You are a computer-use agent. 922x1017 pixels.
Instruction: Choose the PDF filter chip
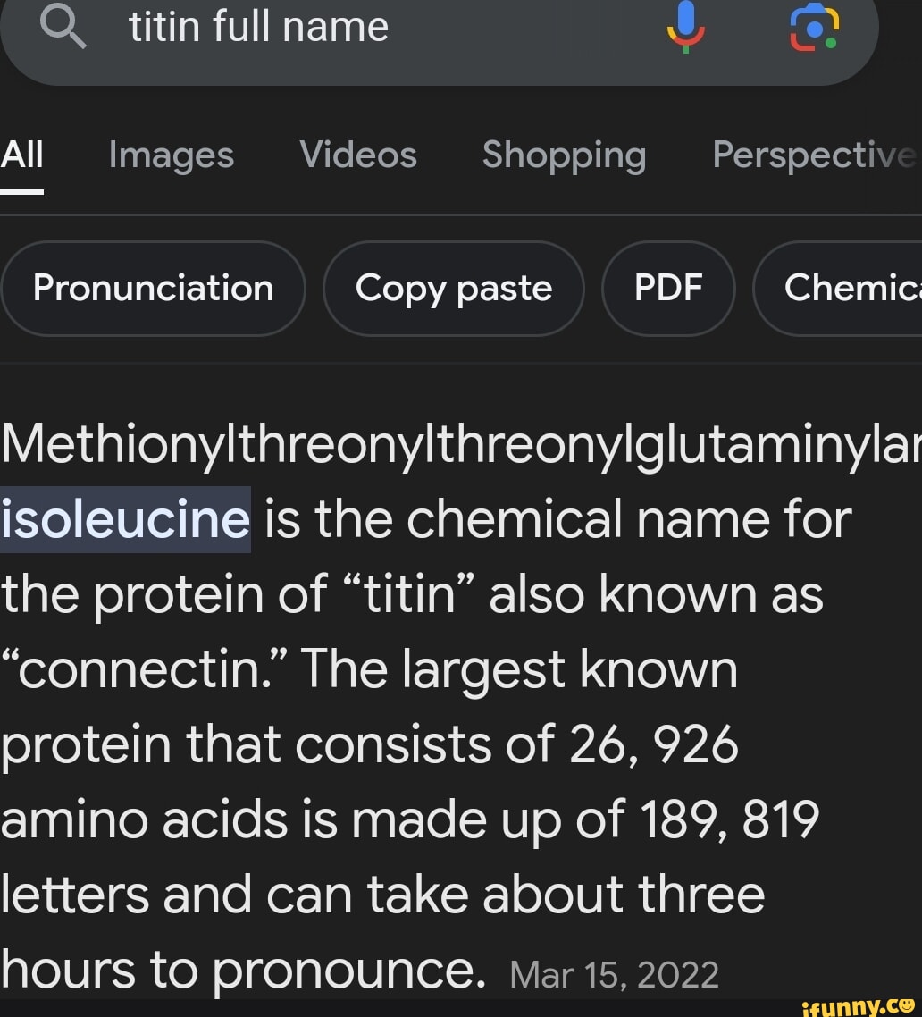(668, 288)
